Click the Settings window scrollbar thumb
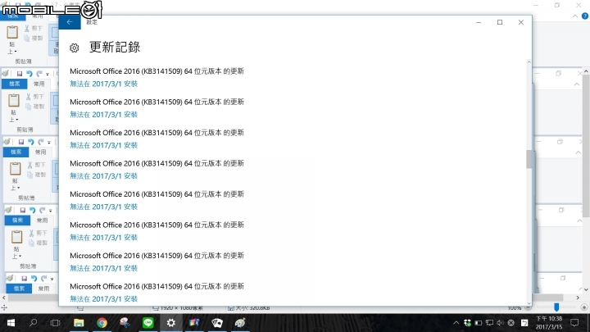 click(x=529, y=159)
